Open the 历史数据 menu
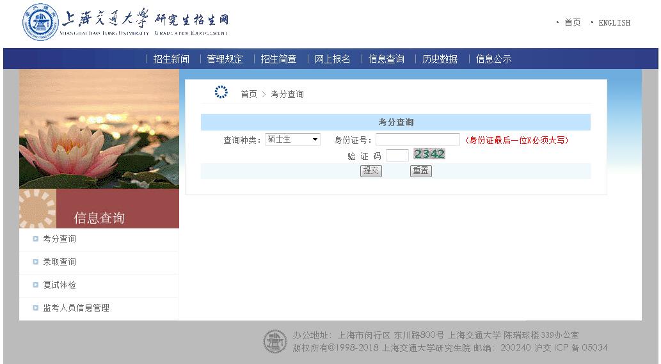Image resolution: width=661 pixels, height=364 pixels. pyautogui.click(x=440, y=59)
